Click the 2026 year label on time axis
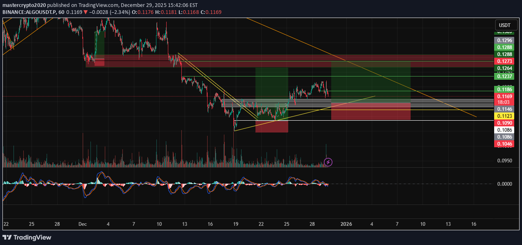522x245 pixels. (x=346, y=224)
